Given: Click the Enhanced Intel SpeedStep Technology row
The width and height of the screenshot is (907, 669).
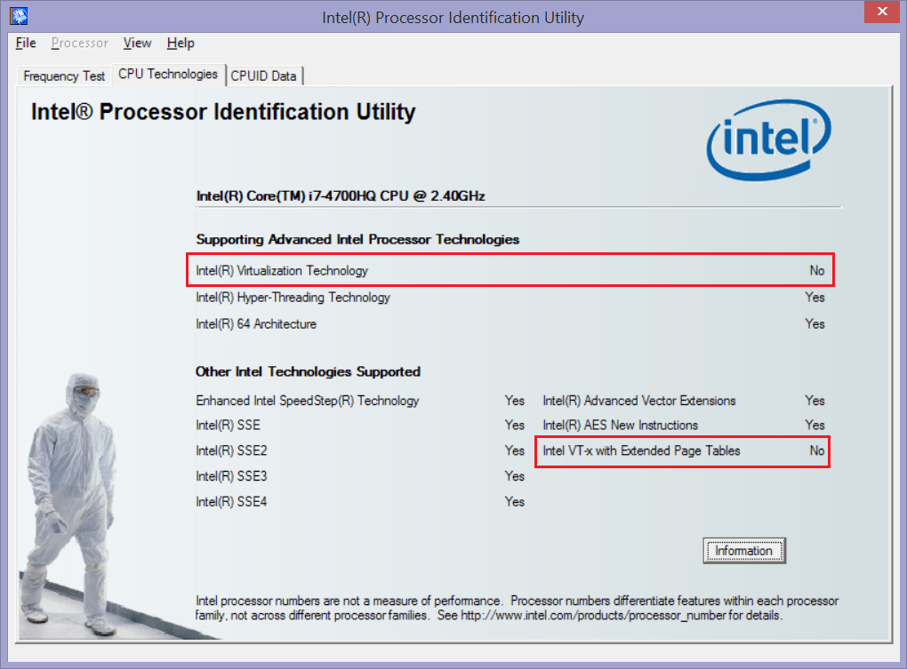Looking at the screenshot, I should (307, 401).
